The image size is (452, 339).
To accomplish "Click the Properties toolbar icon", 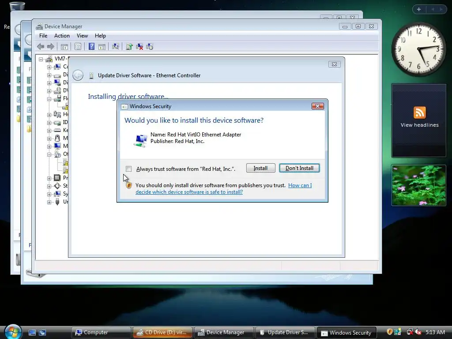I will [78, 46].
